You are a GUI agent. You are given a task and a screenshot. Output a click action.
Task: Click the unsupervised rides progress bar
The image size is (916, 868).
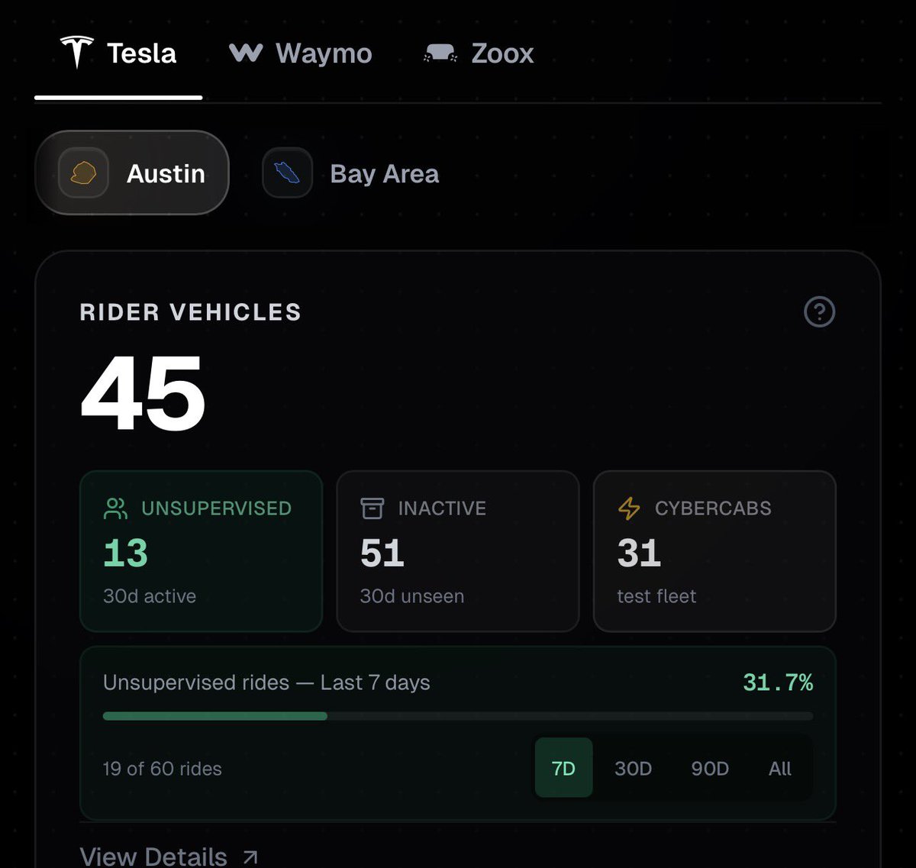point(458,716)
